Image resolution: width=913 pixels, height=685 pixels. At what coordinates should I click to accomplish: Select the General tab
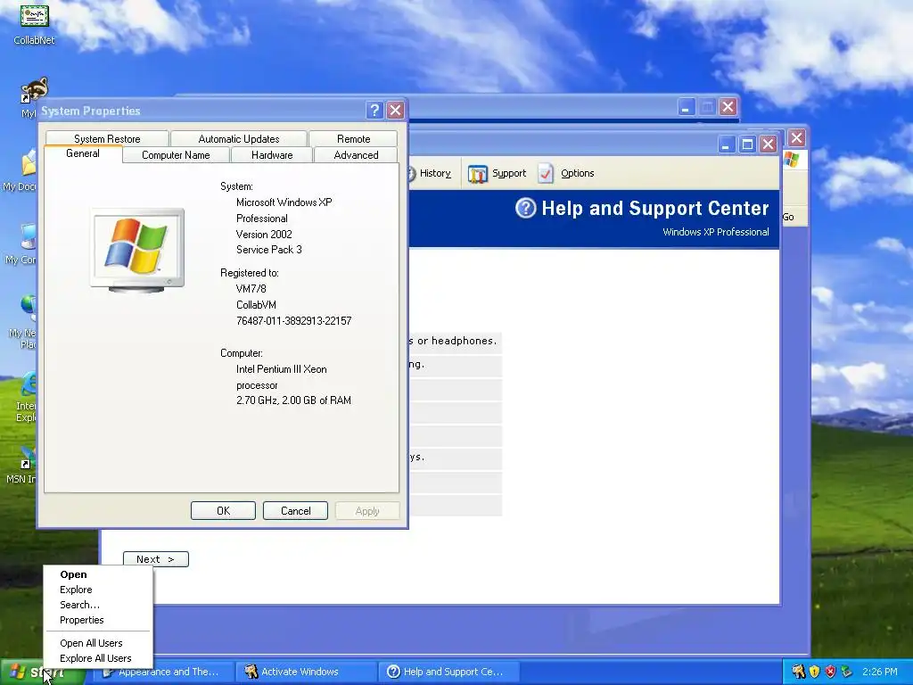click(x=83, y=153)
